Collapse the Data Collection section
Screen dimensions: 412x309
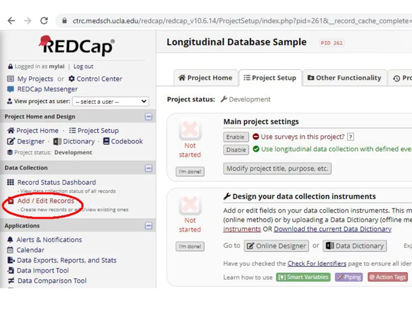click(148, 168)
